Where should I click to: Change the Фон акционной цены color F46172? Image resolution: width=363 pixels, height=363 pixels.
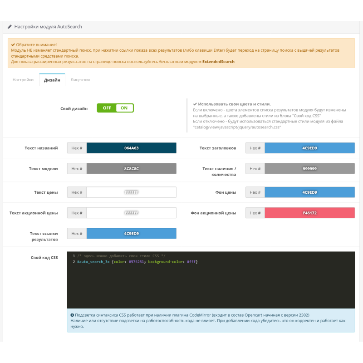(309, 213)
